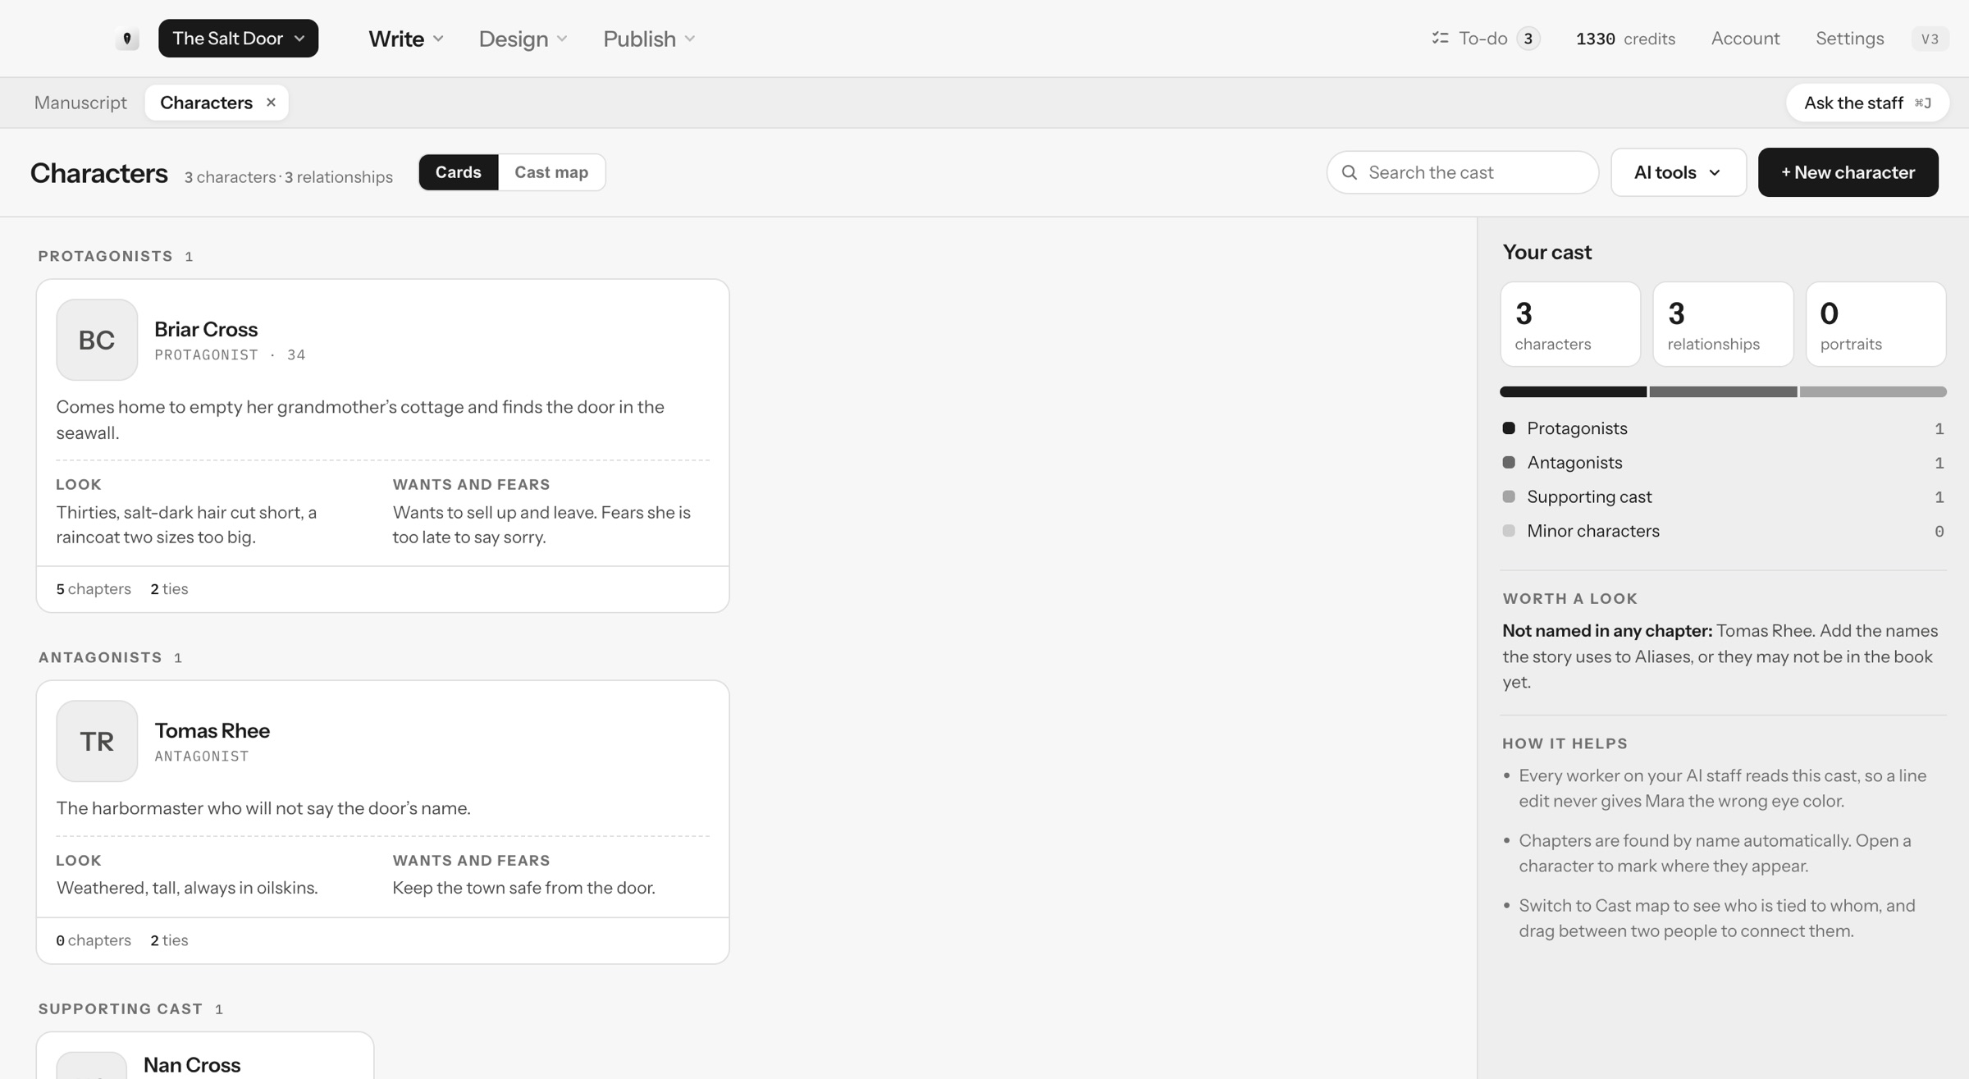Switch to Cards view
Image resolution: width=1969 pixels, height=1079 pixels.
point(459,172)
